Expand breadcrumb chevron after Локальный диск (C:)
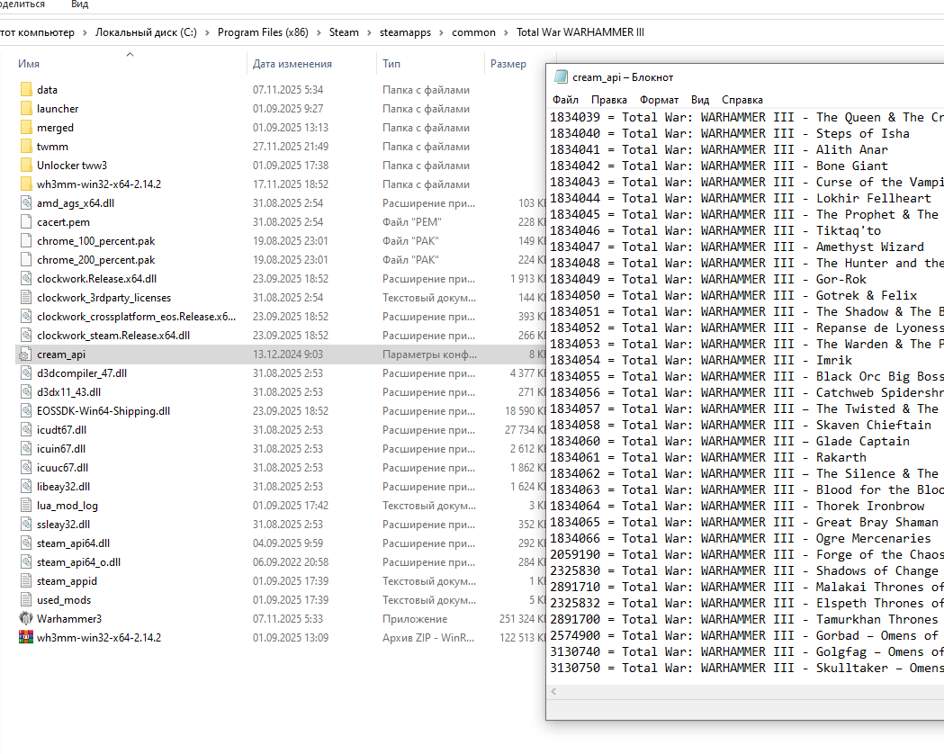The height and width of the screenshot is (754, 944). pyautogui.click(x=207, y=32)
